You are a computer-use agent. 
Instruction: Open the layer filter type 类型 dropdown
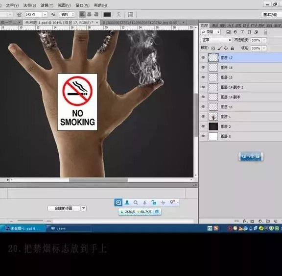tap(210, 32)
